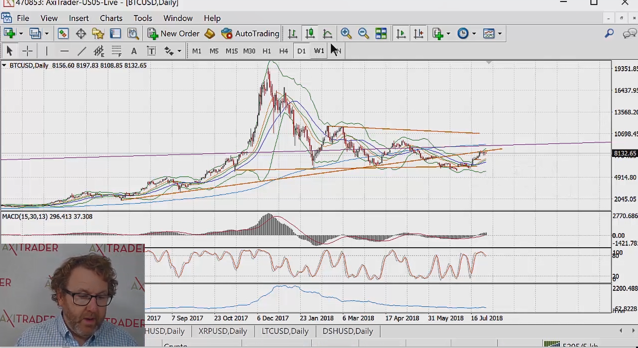The image size is (638, 348).
Task: Open the Data Window crosshair-circle icon
Action: tap(81, 34)
